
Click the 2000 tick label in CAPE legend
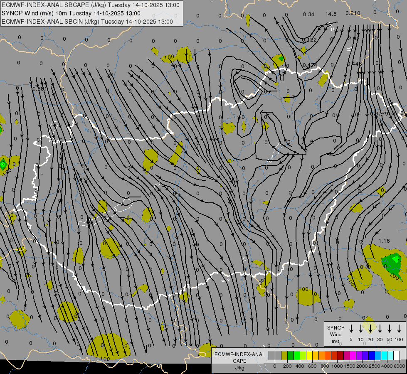pos(362,366)
